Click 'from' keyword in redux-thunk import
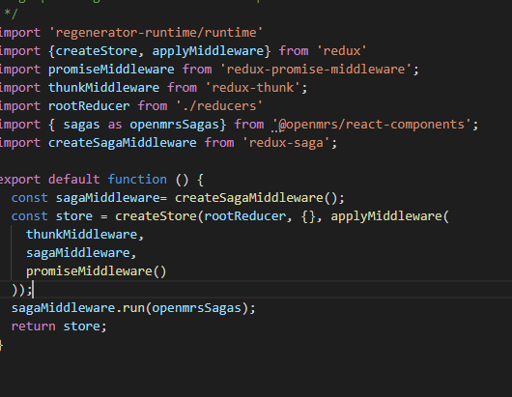 (x=182, y=88)
